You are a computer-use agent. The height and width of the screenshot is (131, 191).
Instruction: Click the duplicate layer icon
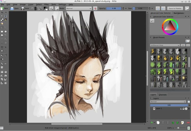pos(158,123)
